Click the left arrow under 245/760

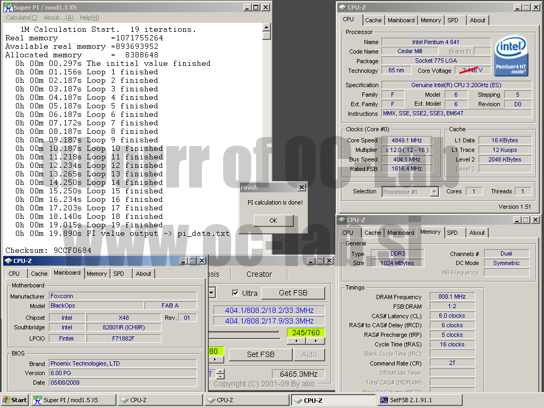(x=296, y=341)
